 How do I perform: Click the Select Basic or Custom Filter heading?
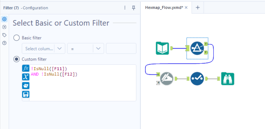[61, 23]
